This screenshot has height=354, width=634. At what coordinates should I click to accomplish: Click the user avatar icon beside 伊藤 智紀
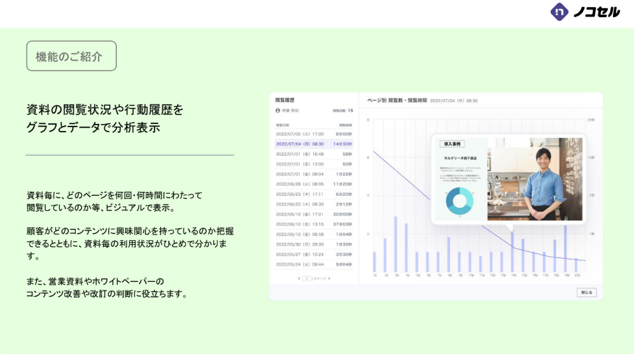(278, 111)
